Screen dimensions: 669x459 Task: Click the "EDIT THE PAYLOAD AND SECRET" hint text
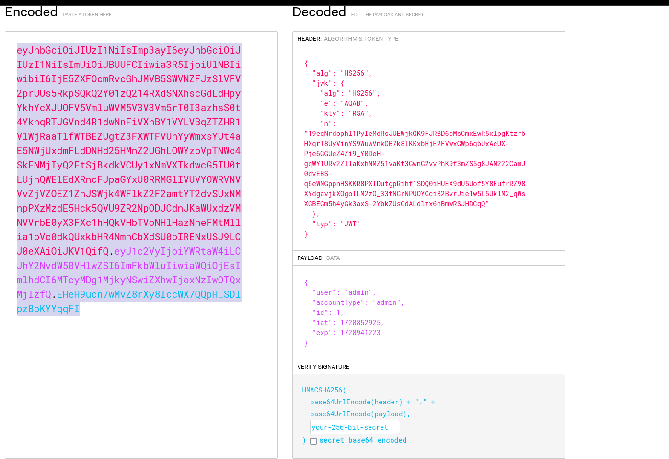tap(387, 14)
